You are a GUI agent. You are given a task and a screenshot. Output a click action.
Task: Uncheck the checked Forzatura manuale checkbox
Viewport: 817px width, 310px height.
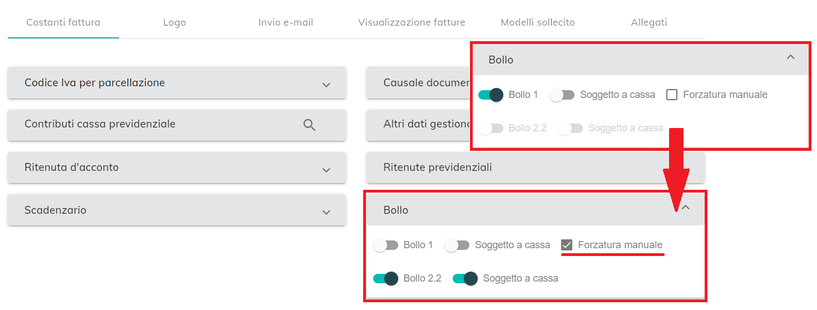[x=567, y=245]
